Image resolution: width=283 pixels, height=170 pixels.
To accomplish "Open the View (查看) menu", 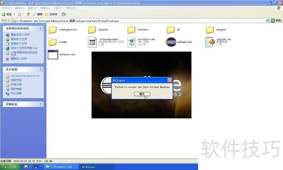I will pos(32,8).
